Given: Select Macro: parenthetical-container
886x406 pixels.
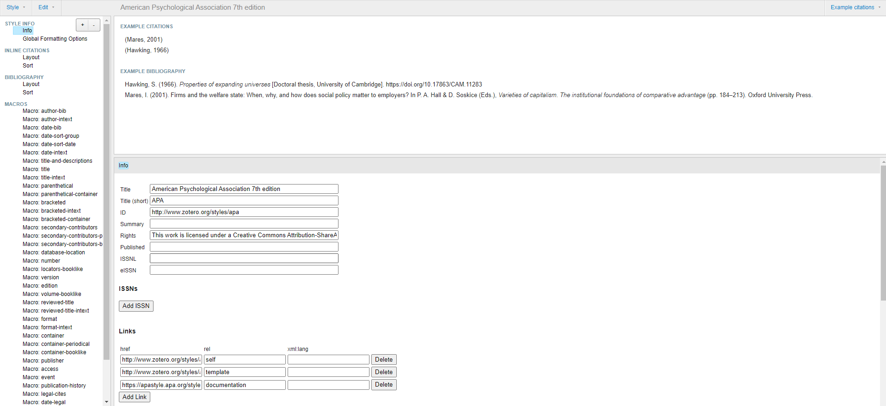Looking at the screenshot, I should 60,194.
